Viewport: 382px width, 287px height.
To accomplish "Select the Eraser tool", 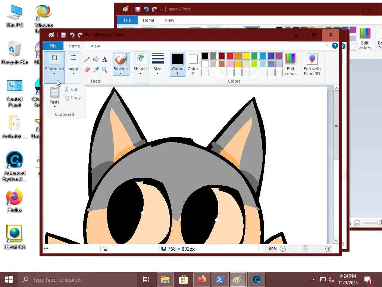I will [x=87, y=70].
